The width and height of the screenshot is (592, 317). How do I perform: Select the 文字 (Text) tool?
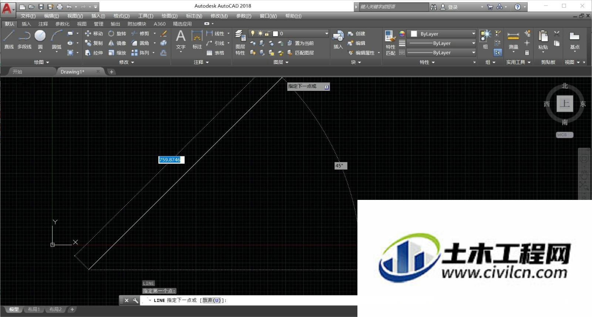coord(181,40)
